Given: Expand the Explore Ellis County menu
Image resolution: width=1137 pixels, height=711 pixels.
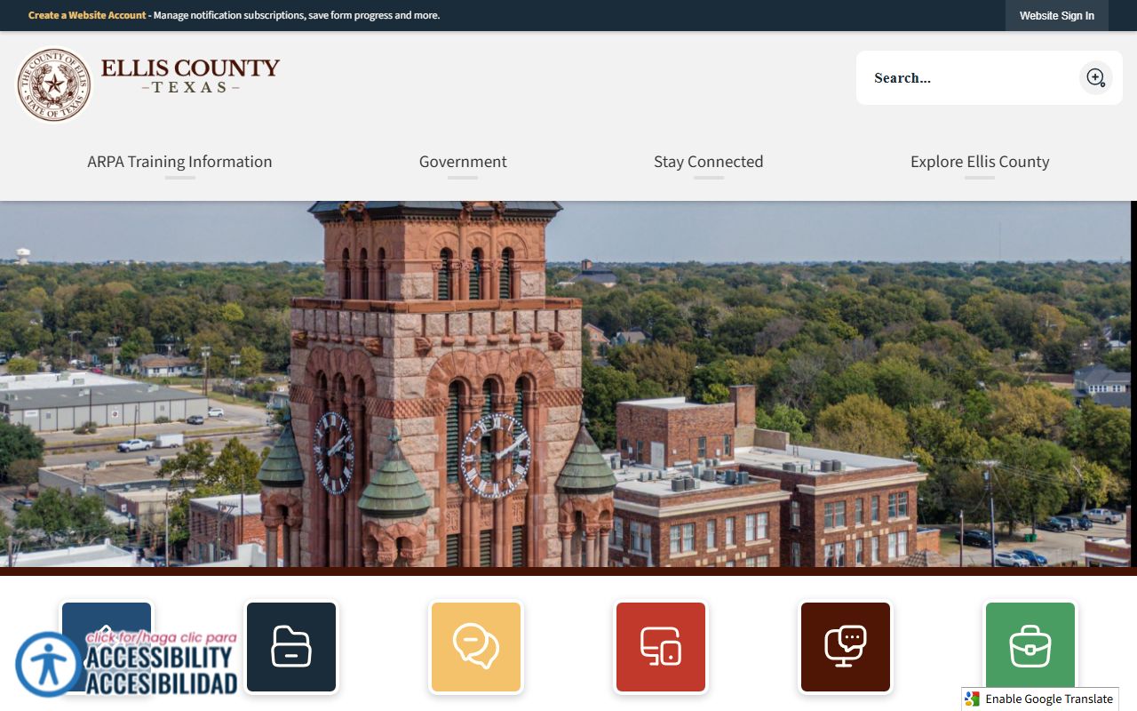Looking at the screenshot, I should pos(980,162).
